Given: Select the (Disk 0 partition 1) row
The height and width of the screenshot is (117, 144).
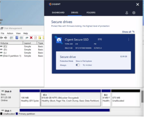Looking at the screenshot, I should point(22,56).
